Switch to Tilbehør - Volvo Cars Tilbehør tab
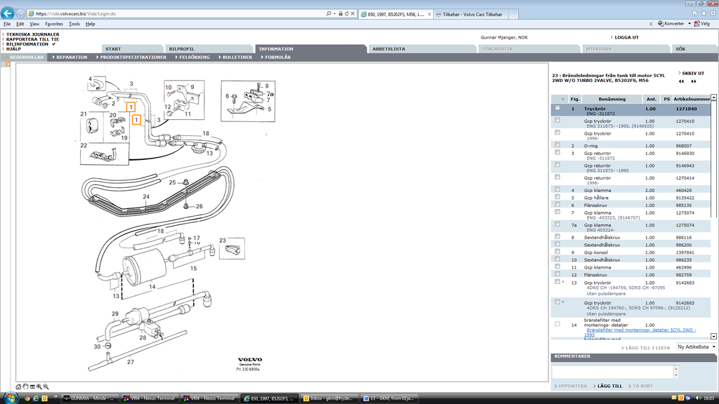The width and height of the screenshot is (719, 404). point(471,14)
